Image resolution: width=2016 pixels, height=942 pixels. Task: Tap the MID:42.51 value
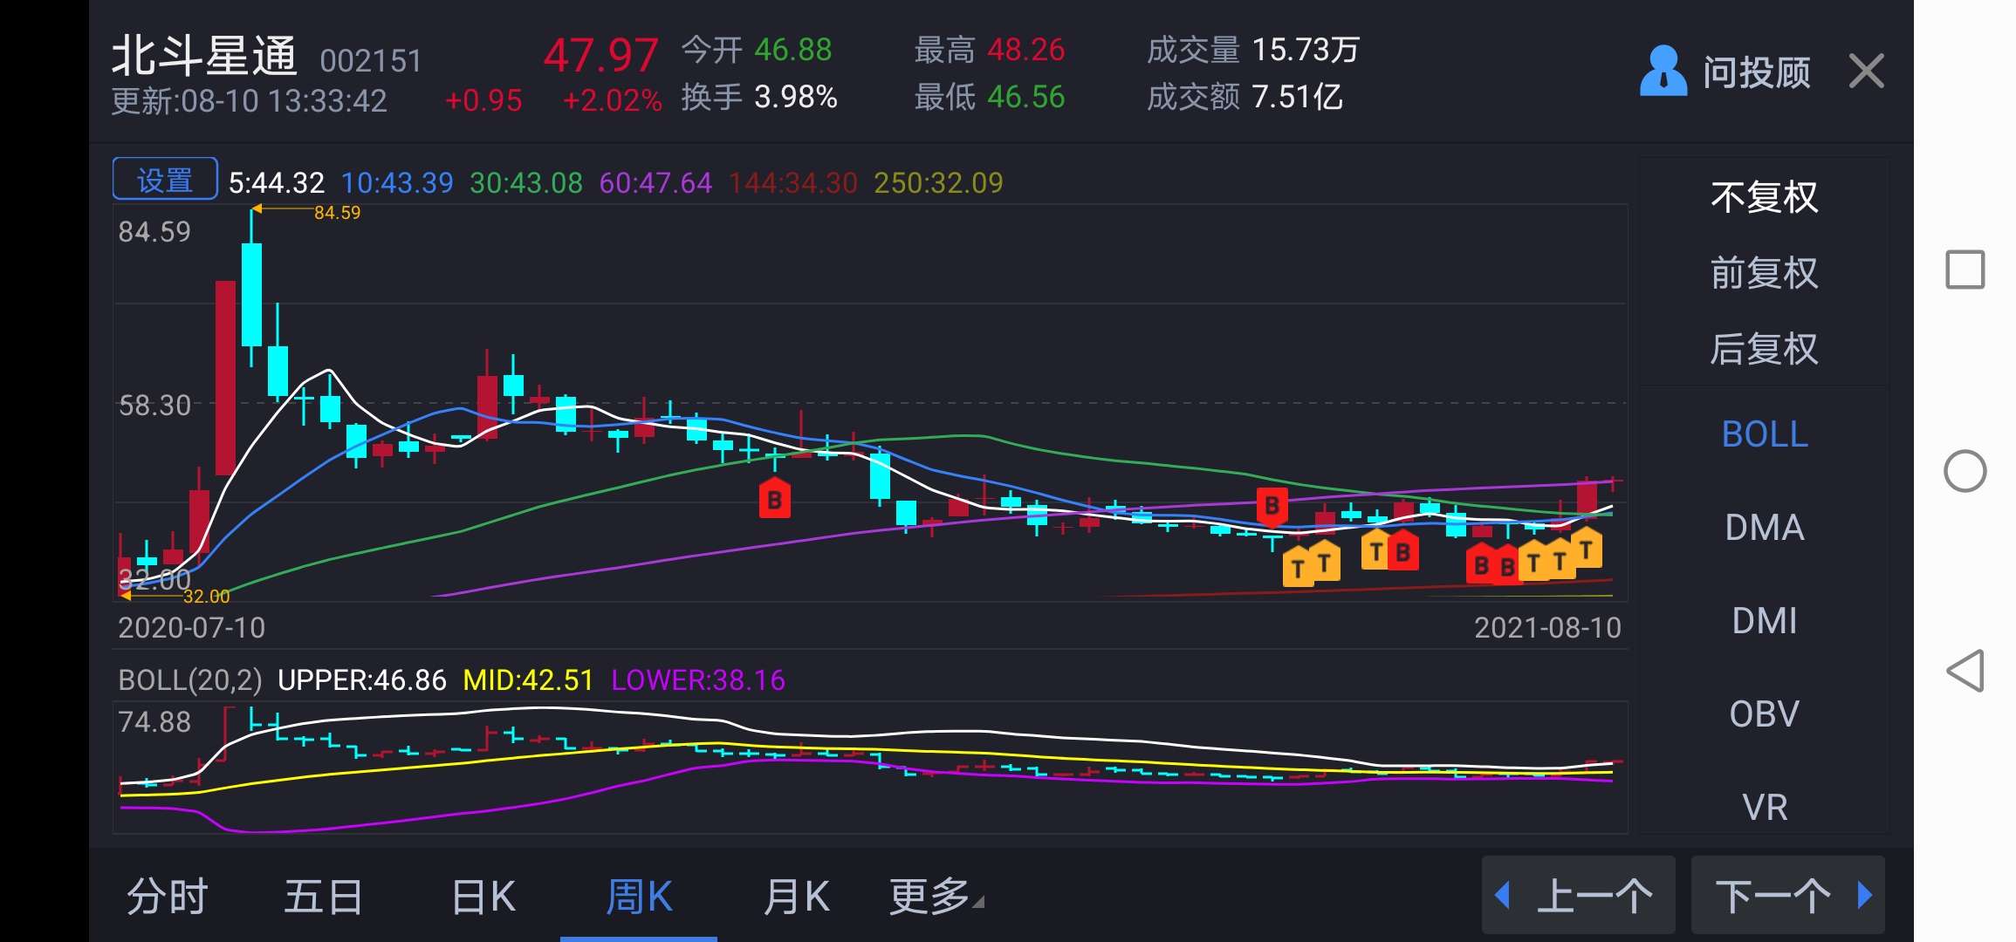click(x=528, y=680)
